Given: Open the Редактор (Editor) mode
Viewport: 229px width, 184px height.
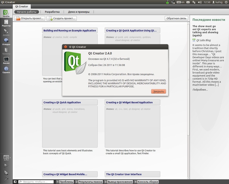Looking at the screenshot, I should [x=6, y=23].
